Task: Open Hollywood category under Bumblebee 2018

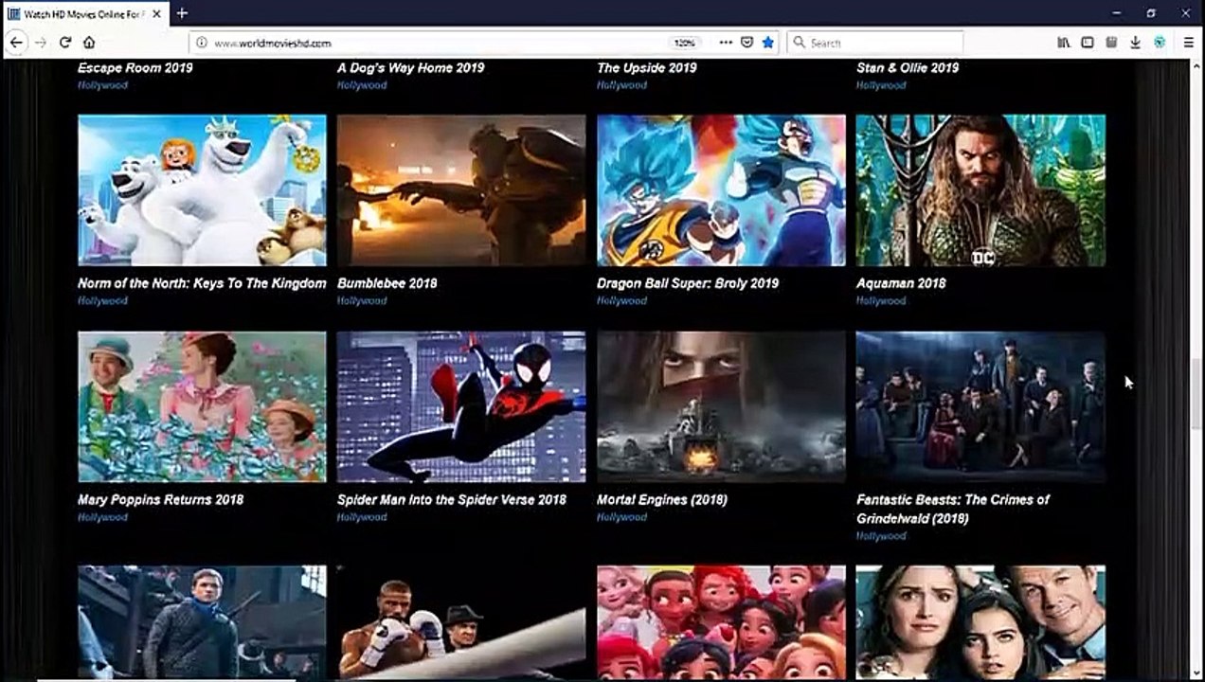Action: [362, 301]
